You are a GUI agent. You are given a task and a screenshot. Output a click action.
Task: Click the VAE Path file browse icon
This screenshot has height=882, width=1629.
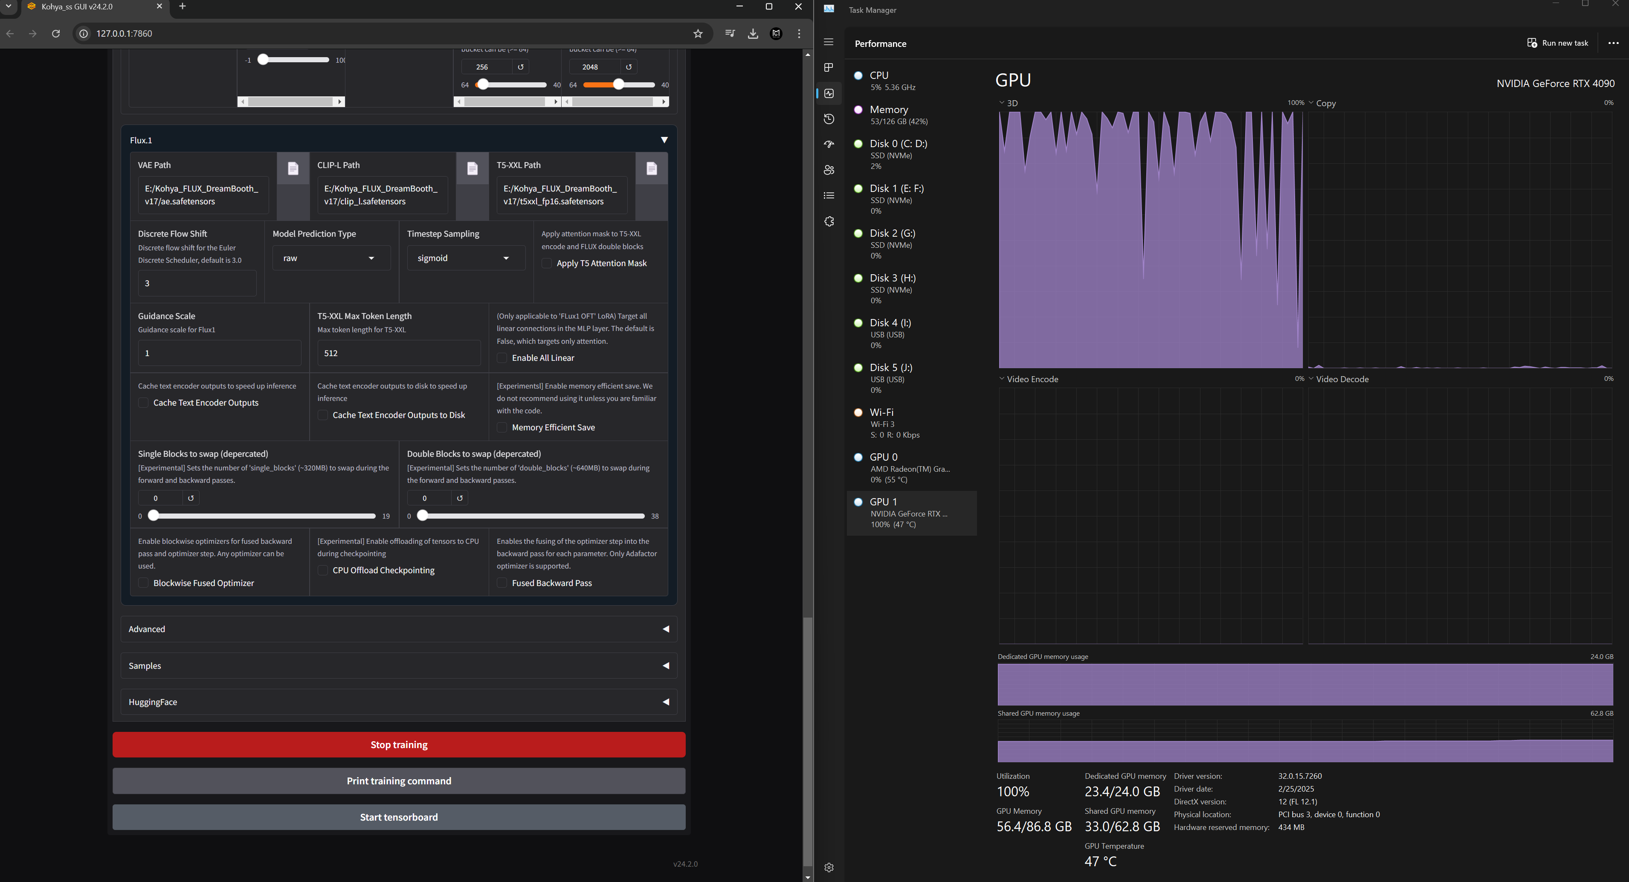coord(293,168)
